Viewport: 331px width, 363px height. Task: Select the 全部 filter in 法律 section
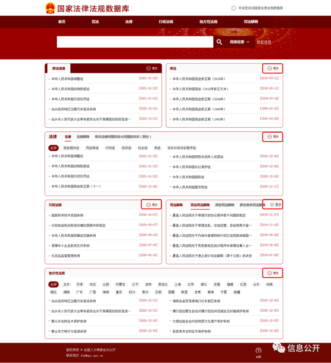click(x=54, y=148)
